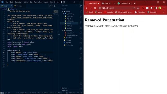Toggle Chrome side panel icon
Screen dimensions: 167x94
tap(156, 8)
